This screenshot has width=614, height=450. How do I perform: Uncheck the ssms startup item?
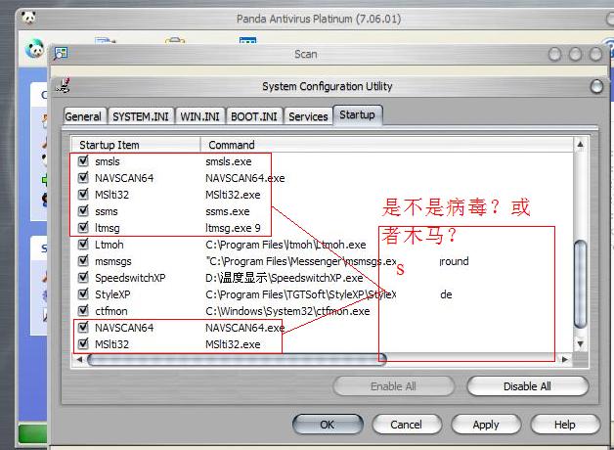83,210
